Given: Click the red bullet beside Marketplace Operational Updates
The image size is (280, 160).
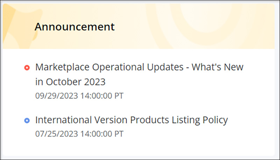Looking at the screenshot, I should pyautogui.click(x=27, y=68).
